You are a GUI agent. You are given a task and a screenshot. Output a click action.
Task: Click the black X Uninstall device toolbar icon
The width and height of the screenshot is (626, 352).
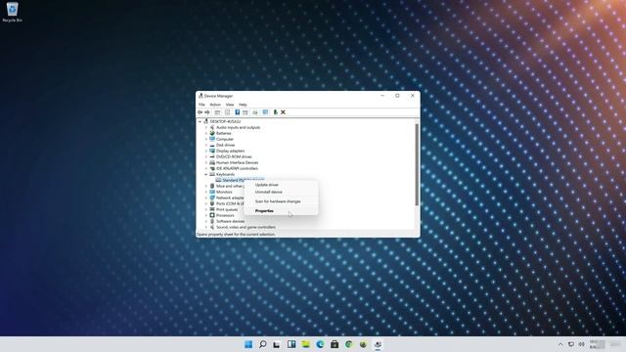click(x=283, y=112)
